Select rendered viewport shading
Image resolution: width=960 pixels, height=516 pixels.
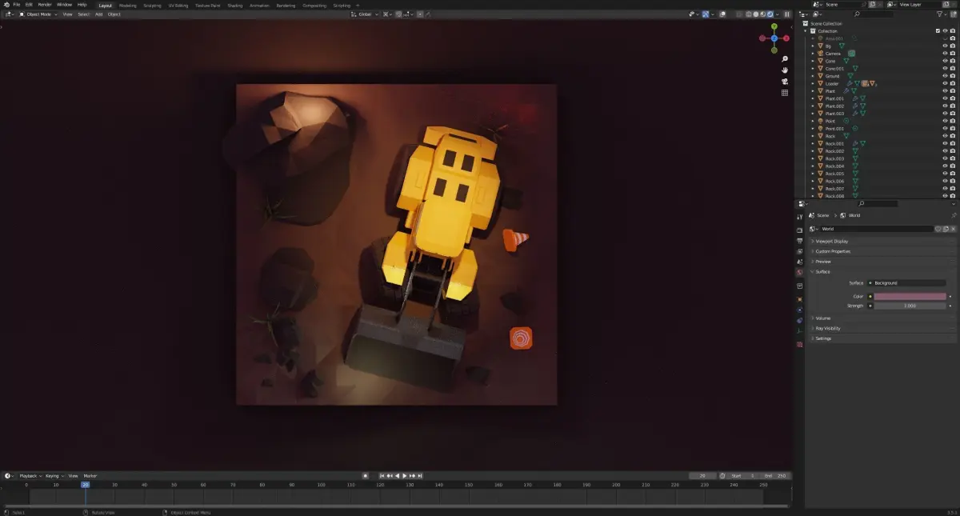click(x=770, y=14)
